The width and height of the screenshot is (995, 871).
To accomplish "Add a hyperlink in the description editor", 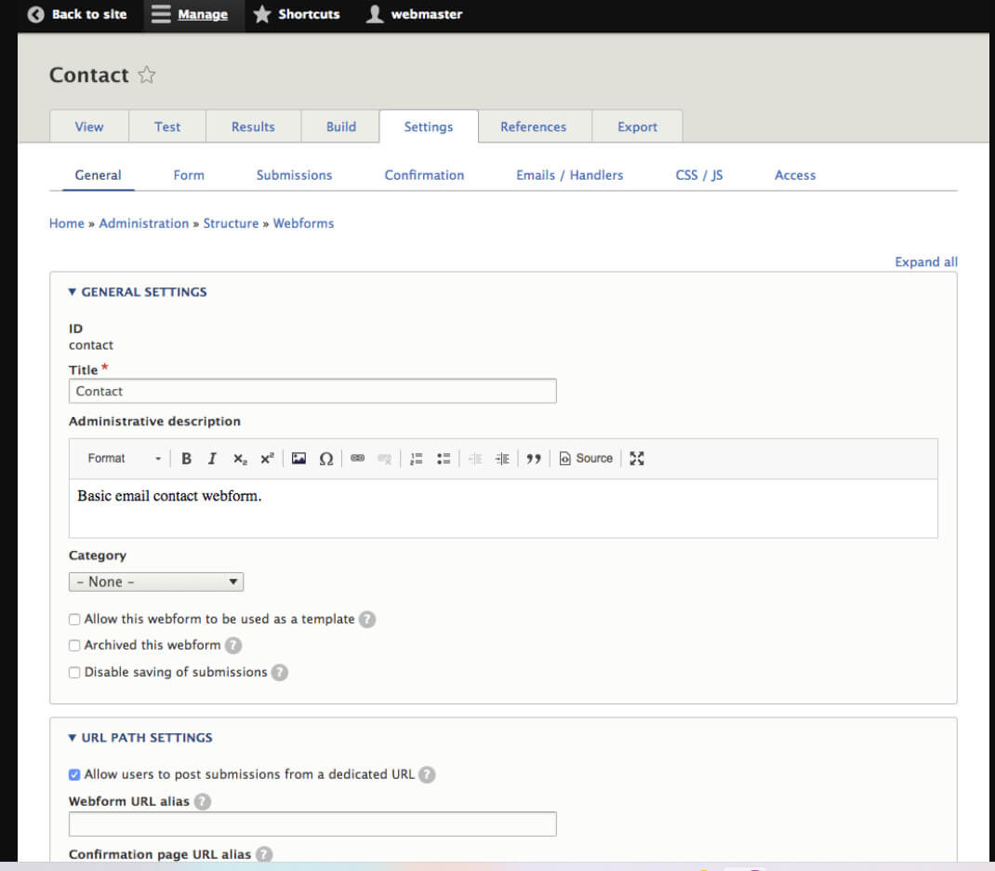I will point(357,458).
